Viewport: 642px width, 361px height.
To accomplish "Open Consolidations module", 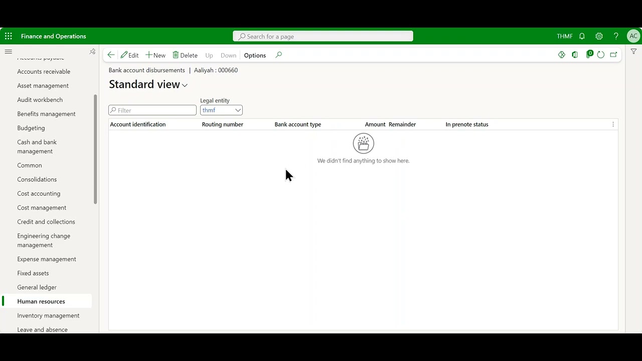I will coord(37,179).
